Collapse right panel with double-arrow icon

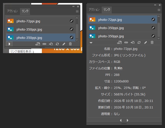155,5
